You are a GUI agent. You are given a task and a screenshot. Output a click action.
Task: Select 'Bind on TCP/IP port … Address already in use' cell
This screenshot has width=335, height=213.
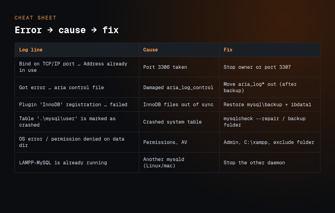77,67
